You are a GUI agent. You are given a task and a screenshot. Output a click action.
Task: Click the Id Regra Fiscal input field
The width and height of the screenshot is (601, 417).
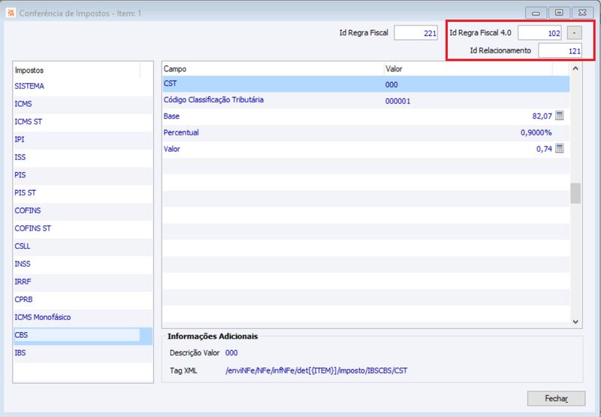(416, 33)
